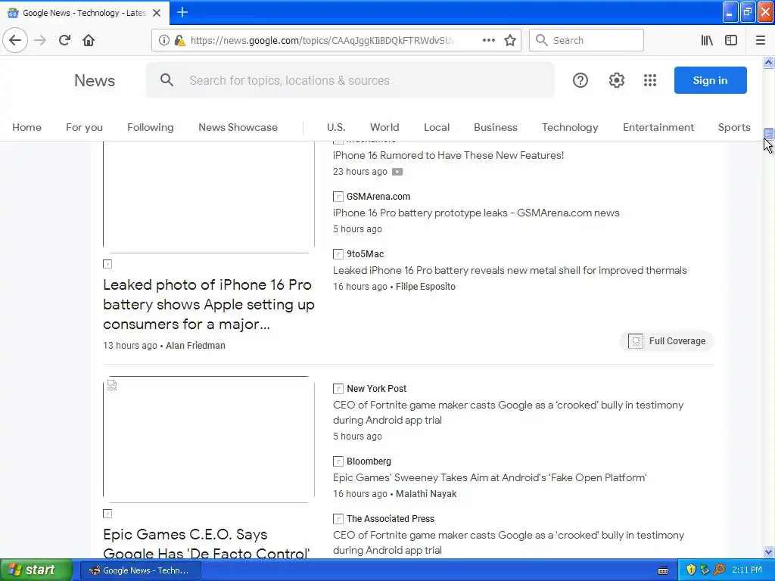Click the security shield tray icon
Viewport: 775px width, 581px height.
(691, 570)
